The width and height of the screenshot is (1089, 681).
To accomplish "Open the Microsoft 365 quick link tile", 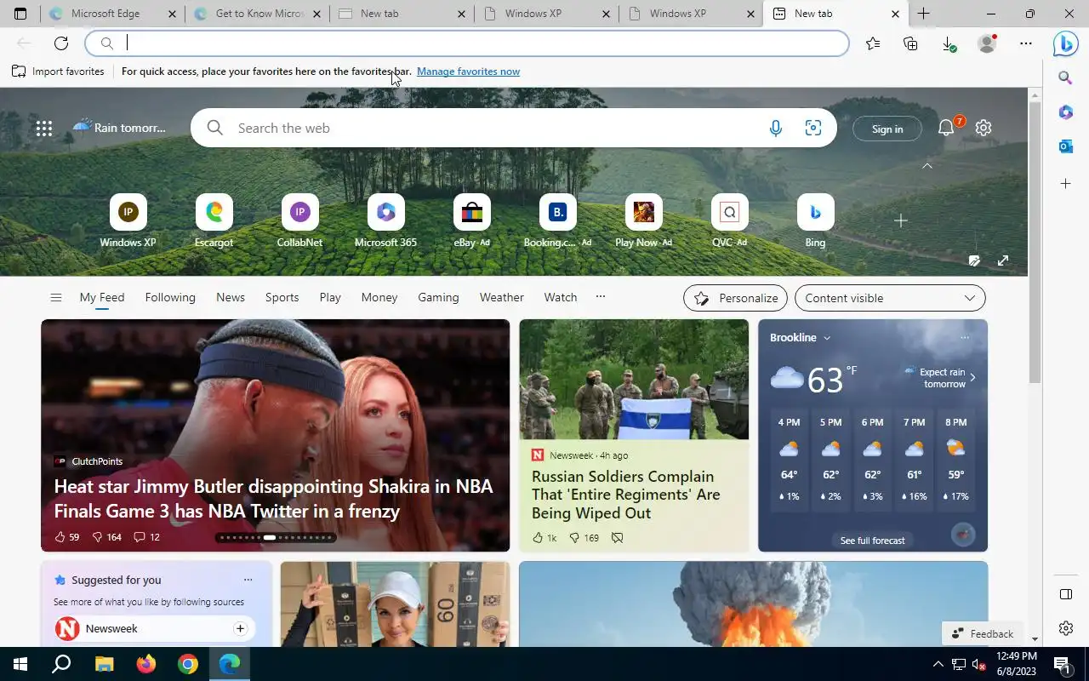I will 385,221.
